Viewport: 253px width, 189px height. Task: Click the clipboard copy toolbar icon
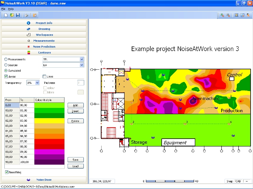[35, 15]
